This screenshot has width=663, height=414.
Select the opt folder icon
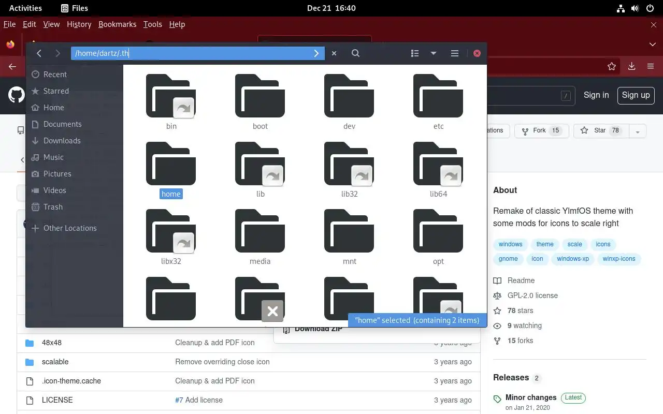[438, 231]
